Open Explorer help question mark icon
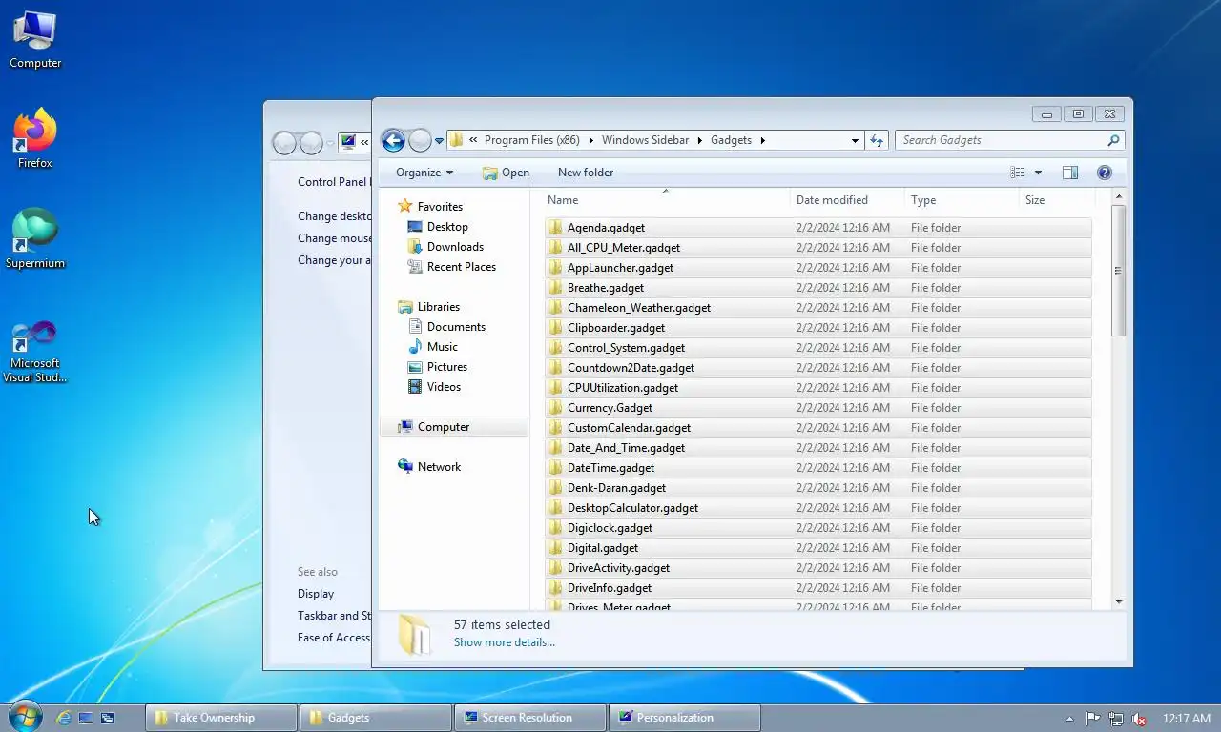1221x732 pixels. [1105, 173]
